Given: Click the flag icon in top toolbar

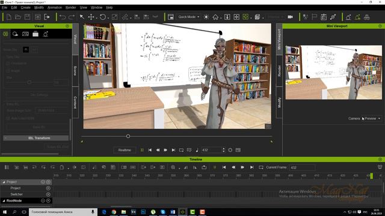Looking at the screenshot, I should click(314, 17).
